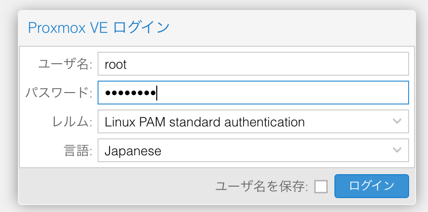This screenshot has height=212, width=428.
Task: Click the レルム label
Action: (x=72, y=122)
